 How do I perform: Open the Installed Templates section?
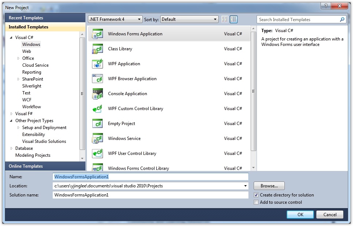pos(45,27)
